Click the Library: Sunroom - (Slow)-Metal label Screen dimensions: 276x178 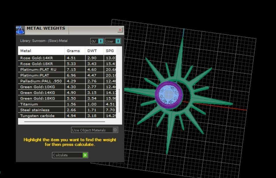coord(44,41)
